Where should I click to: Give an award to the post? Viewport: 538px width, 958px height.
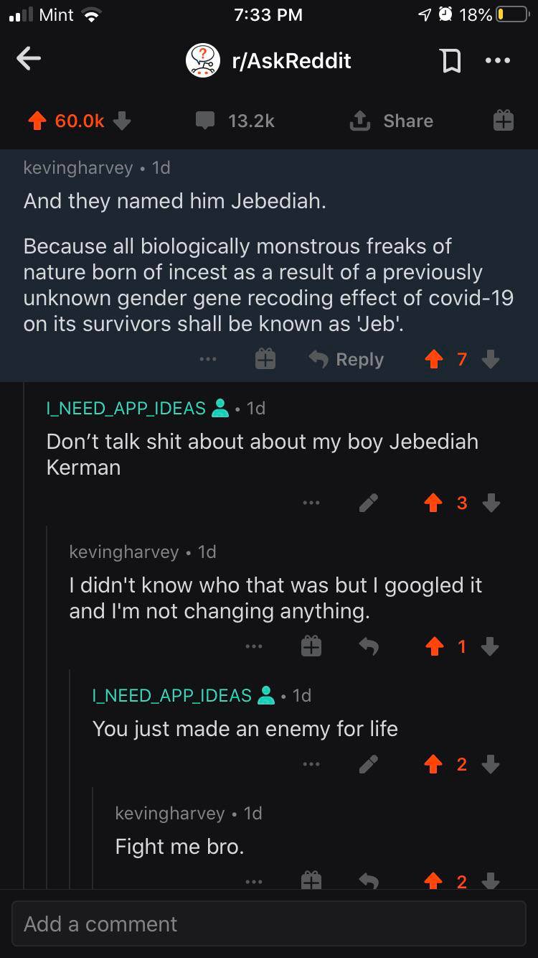pos(504,121)
